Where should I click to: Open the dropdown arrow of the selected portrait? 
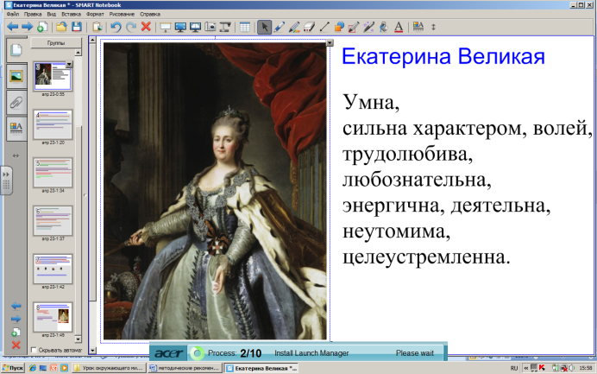pyautogui.click(x=330, y=43)
